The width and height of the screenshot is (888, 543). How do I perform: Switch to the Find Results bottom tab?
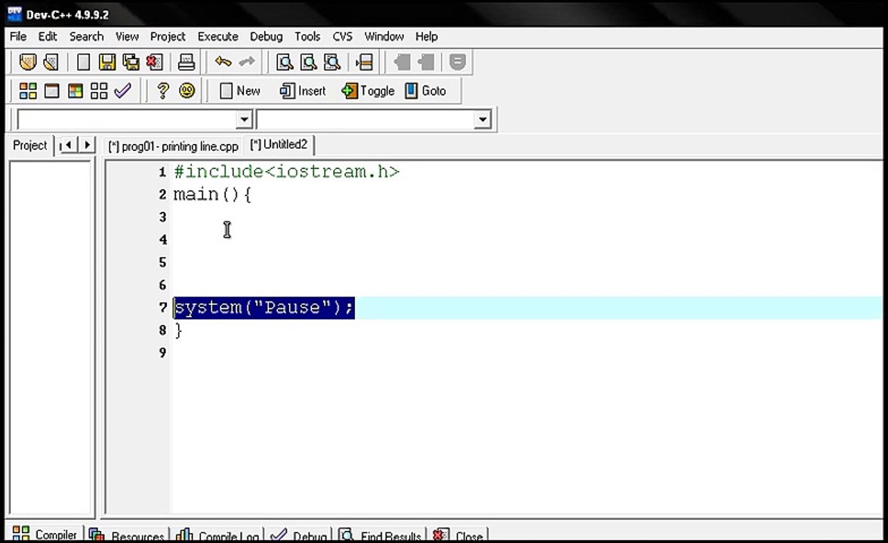coord(381,535)
